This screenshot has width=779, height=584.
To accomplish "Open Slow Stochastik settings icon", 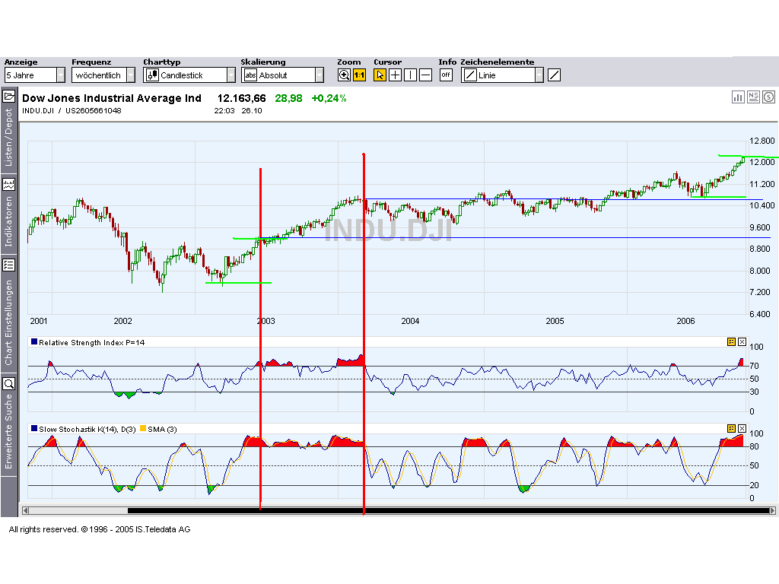I will [731, 429].
